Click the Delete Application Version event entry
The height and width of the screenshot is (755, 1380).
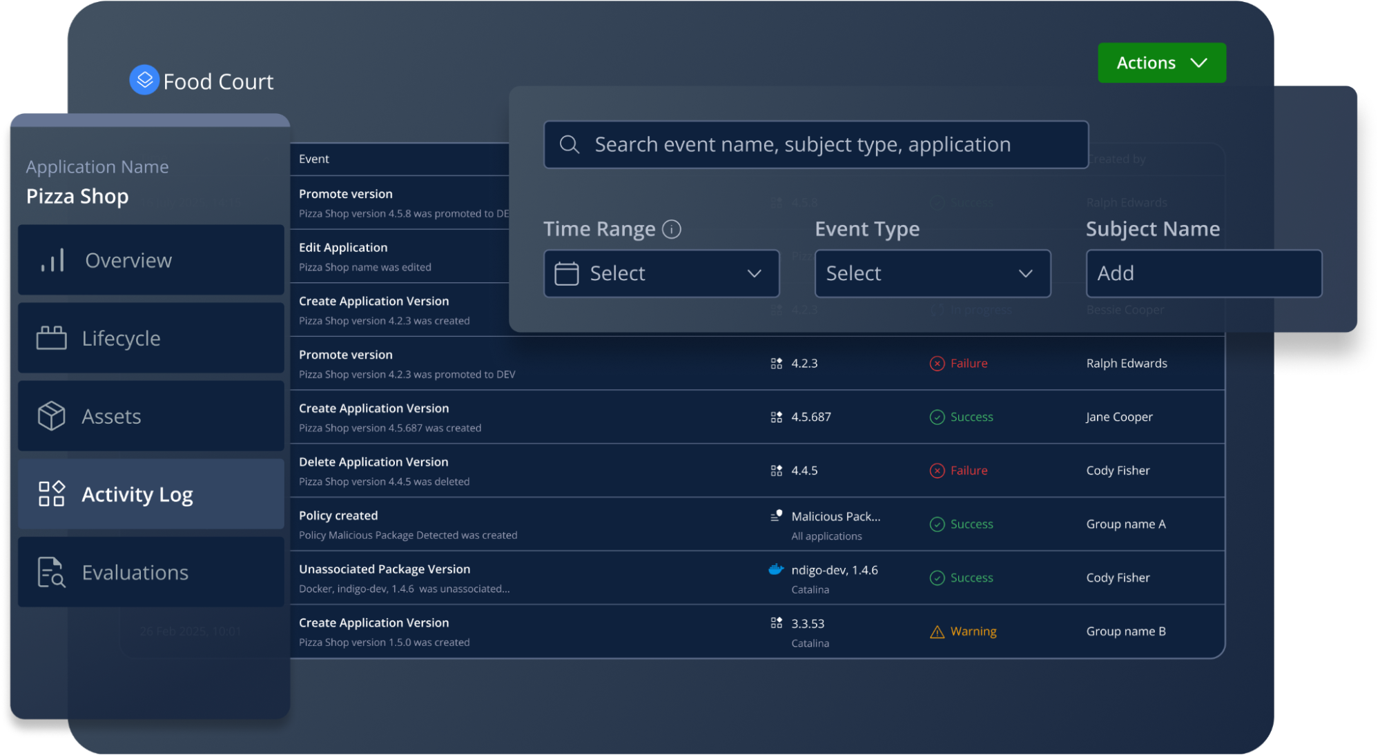(373, 470)
